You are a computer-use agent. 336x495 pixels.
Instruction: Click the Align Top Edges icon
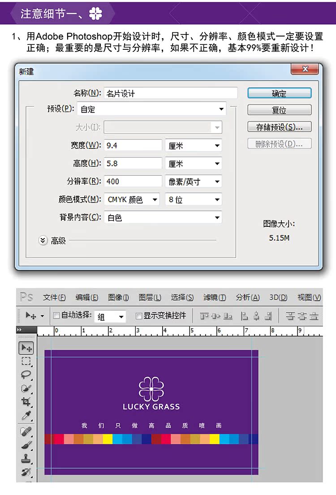[x=204, y=316]
